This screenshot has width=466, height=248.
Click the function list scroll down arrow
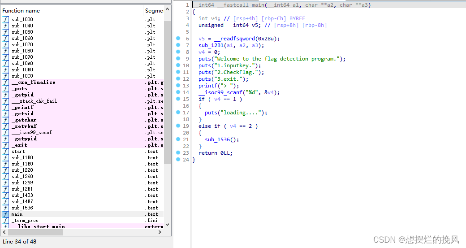click(x=167, y=225)
